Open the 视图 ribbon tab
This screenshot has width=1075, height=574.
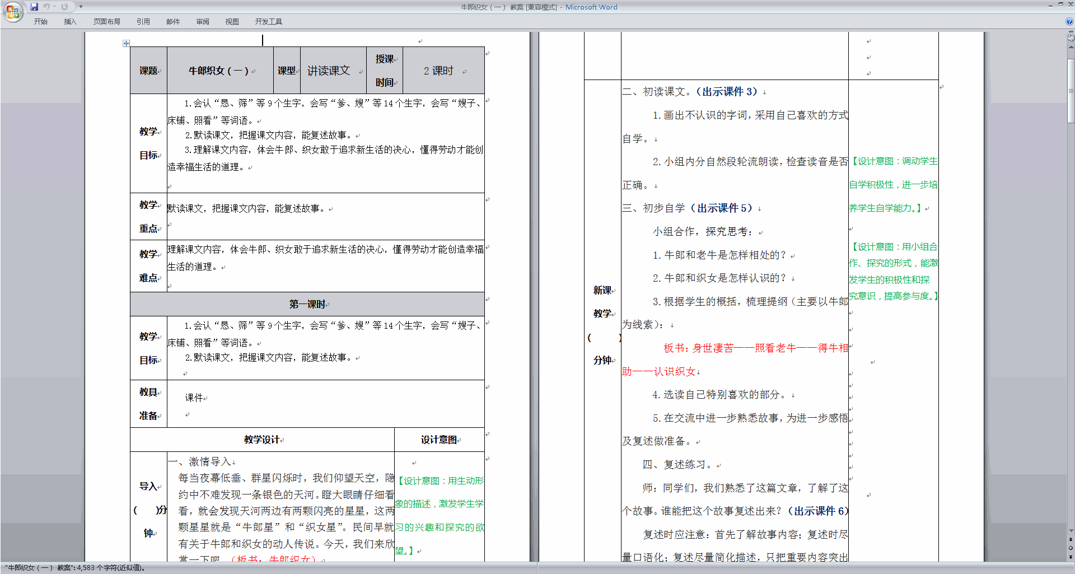point(232,22)
